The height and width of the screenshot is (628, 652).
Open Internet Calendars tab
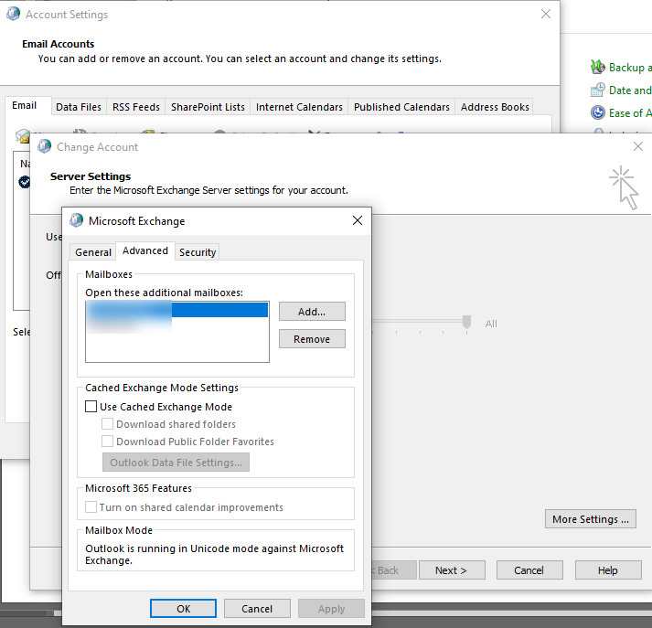pyautogui.click(x=299, y=107)
